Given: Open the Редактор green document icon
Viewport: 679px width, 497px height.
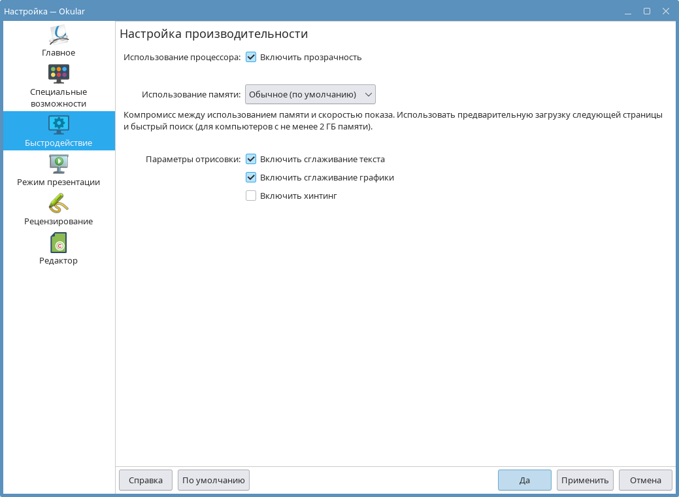Looking at the screenshot, I should [59, 243].
